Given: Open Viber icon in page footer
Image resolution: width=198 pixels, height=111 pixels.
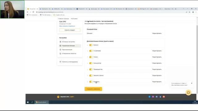Looking at the screenshot, I should pos(153,97).
